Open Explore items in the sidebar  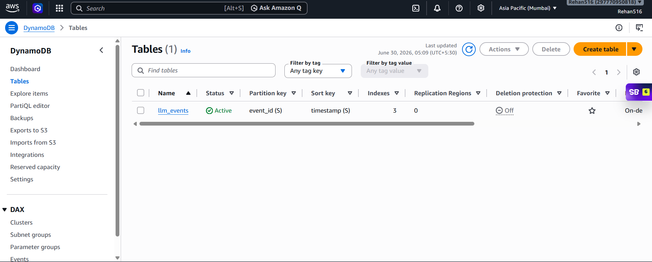pos(29,94)
